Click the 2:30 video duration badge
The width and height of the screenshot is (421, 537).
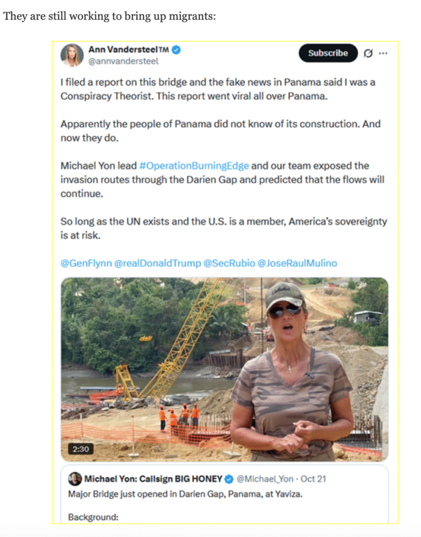click(81, 449)
